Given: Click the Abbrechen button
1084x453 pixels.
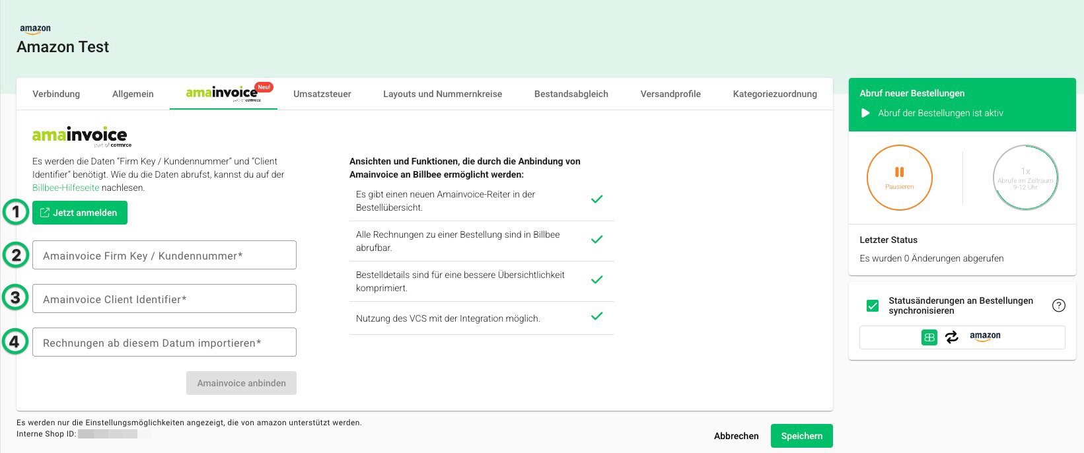Looking at the screenshot, I should coord(736,436).
